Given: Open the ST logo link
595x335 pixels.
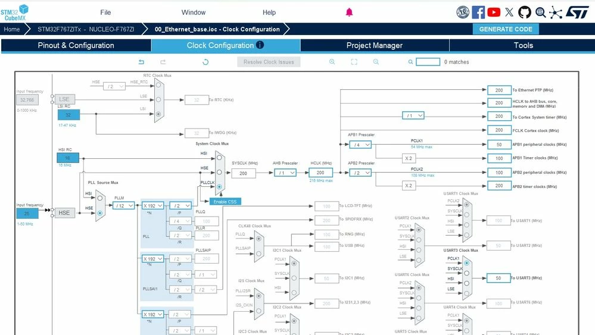Looking at the screenshot, I should (577, 12).
